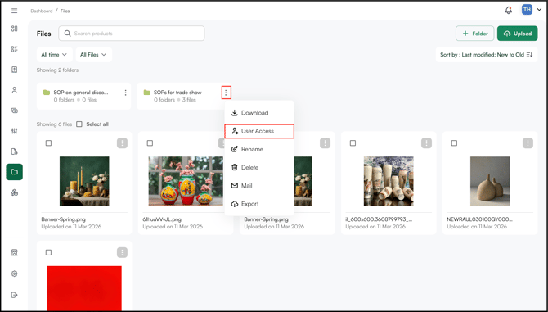The image size is (548, 312).
Task: Open options menu on second Banner-Spring.png card
Action: point(325,143)
